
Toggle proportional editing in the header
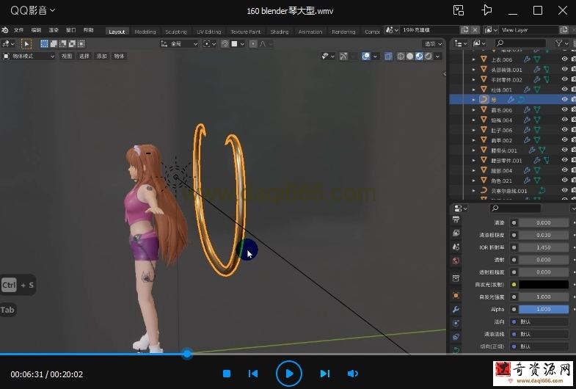coord(253,44)
